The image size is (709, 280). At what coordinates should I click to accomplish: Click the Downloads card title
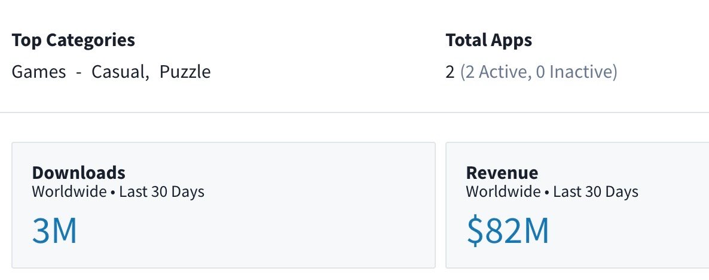tap(78, 173)
